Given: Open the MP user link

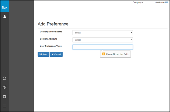Looking at the screenshot, I should (x=167, y=2).
